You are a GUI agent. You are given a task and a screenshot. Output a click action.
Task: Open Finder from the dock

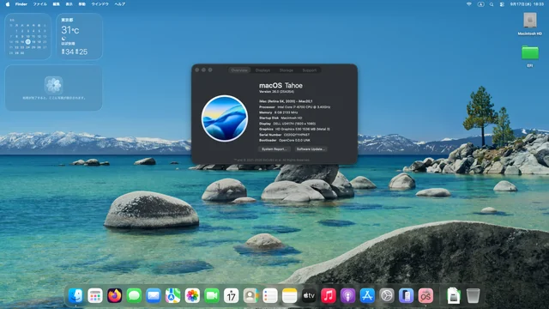[75, 295]
